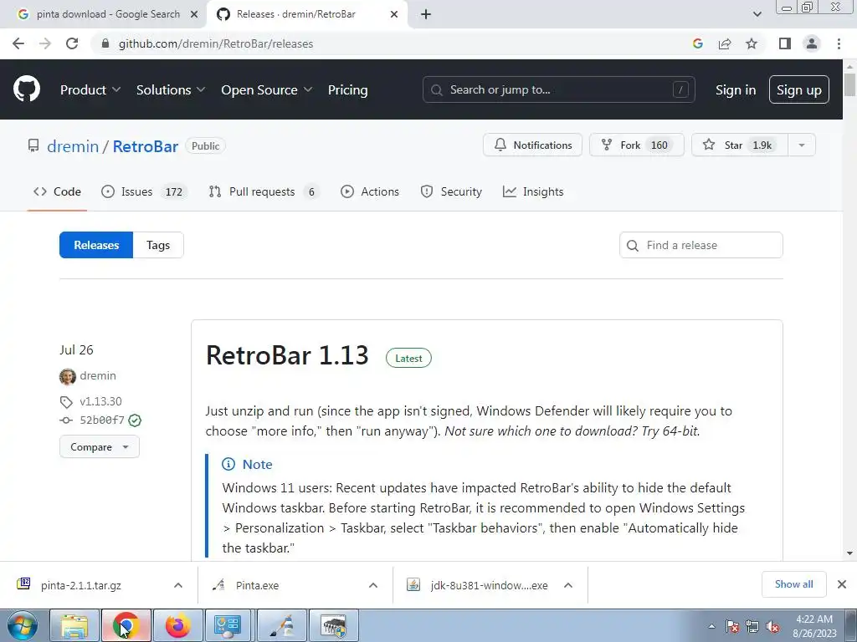Click the browser forward arrow

(x=45, y=43)
